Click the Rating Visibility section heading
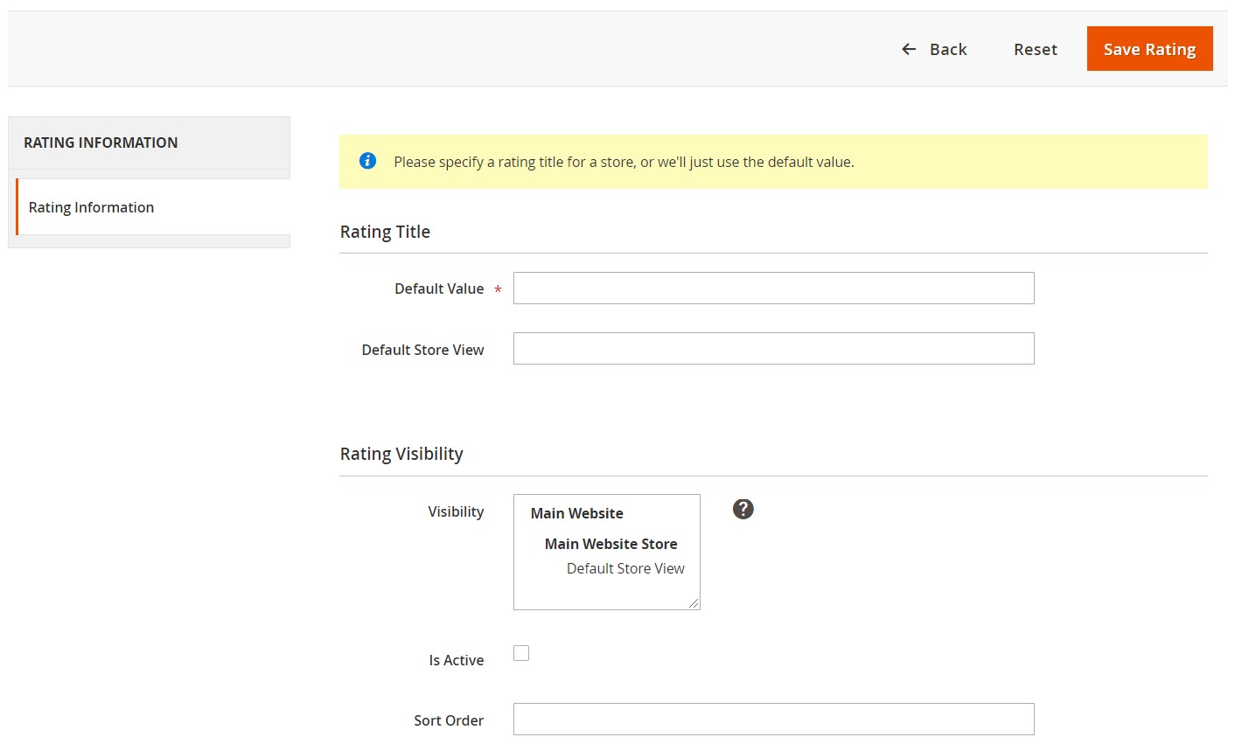 pos(401,454)
